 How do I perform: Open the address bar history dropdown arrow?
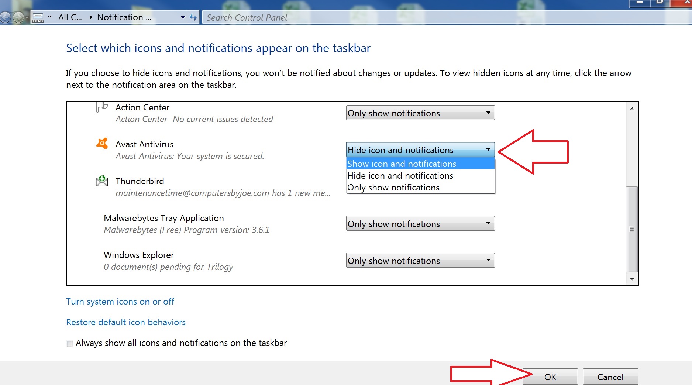tap(183, 17)
